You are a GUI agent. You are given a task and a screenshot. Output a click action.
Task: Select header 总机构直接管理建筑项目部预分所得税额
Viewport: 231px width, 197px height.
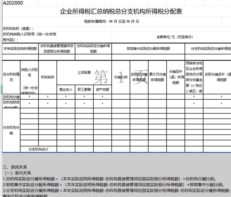(57, 49)
